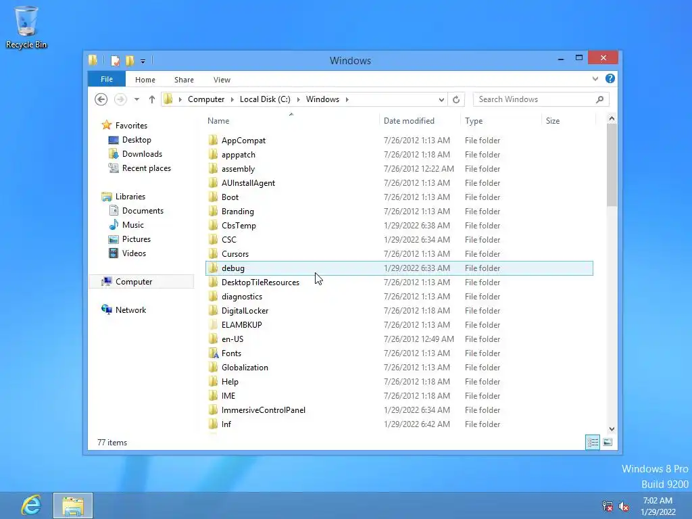Sort by the Type column header
This screenshot has width=692, height=519.
474,121
